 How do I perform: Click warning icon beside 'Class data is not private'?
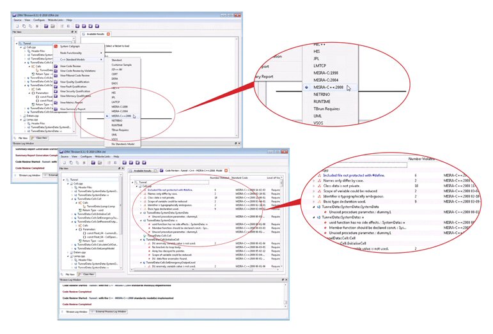click(145, 198)
